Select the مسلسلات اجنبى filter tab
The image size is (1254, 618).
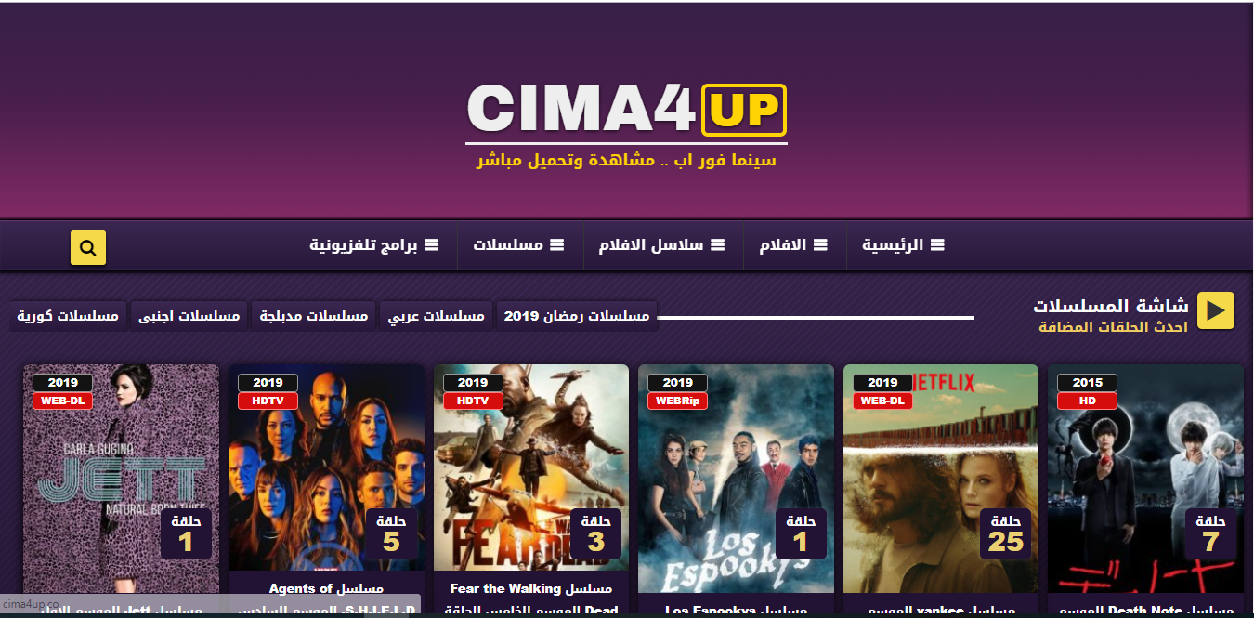pos(189,317)
